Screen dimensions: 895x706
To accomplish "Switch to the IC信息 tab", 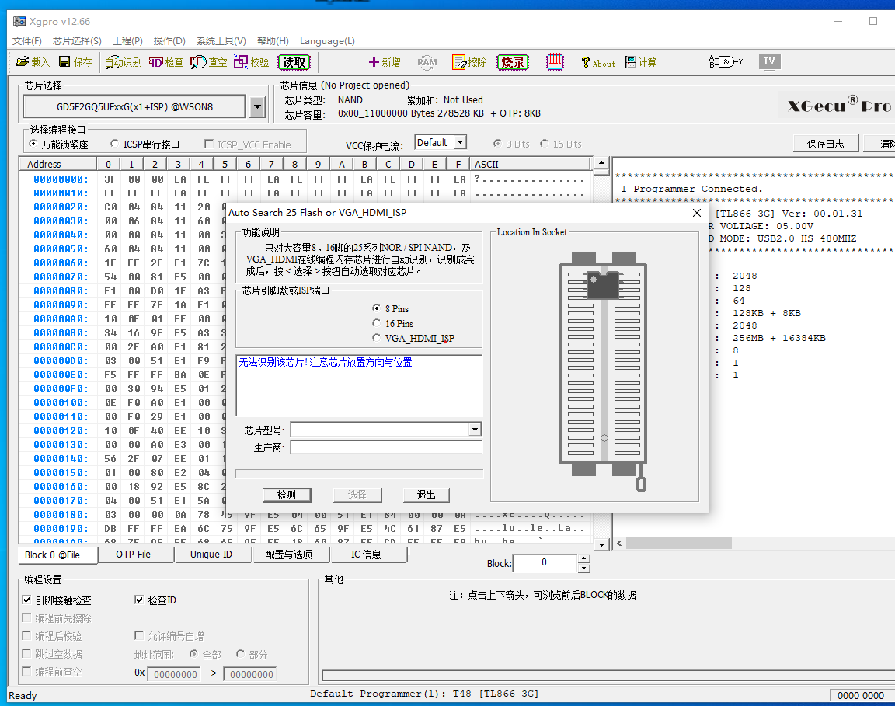I will coord(366,555).
